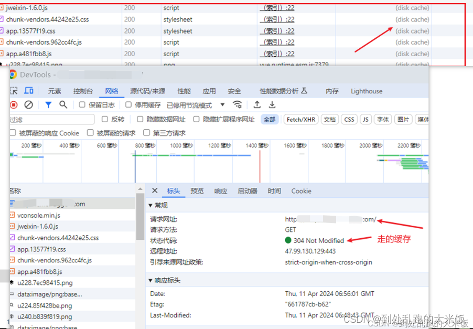Import HAR file upload icon
The width and height of the screenshot is (473, 329).
point(257,105)
